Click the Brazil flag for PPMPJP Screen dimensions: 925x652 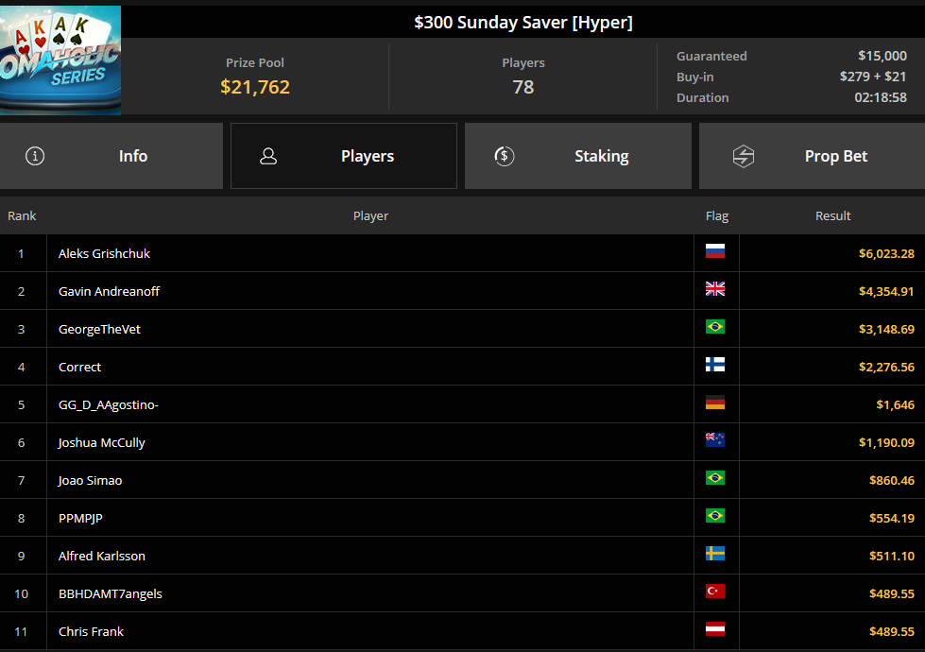coord(715,516)
